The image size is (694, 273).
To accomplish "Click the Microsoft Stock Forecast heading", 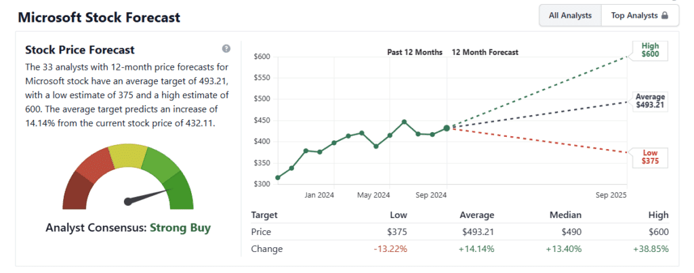I will [x=99, y=17].
